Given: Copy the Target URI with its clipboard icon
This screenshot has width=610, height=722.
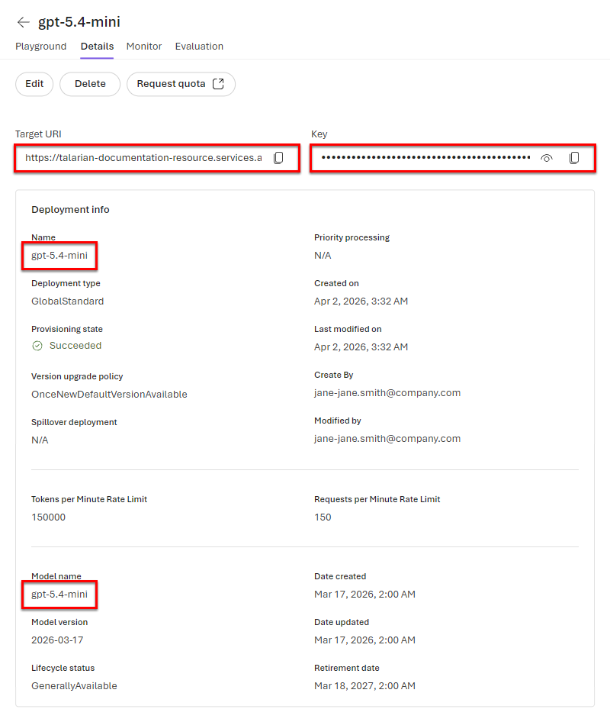Looking at the screenshot, I should pos(279,158).
